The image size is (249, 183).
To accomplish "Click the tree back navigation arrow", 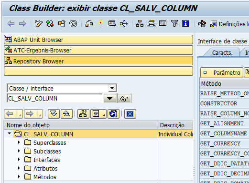I will tap(10, 114).
